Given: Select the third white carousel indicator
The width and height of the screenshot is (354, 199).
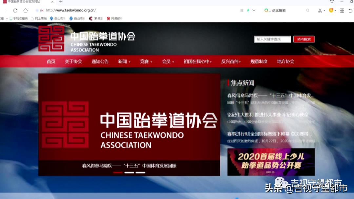Looking at the screenshot, I should point(140,172).
